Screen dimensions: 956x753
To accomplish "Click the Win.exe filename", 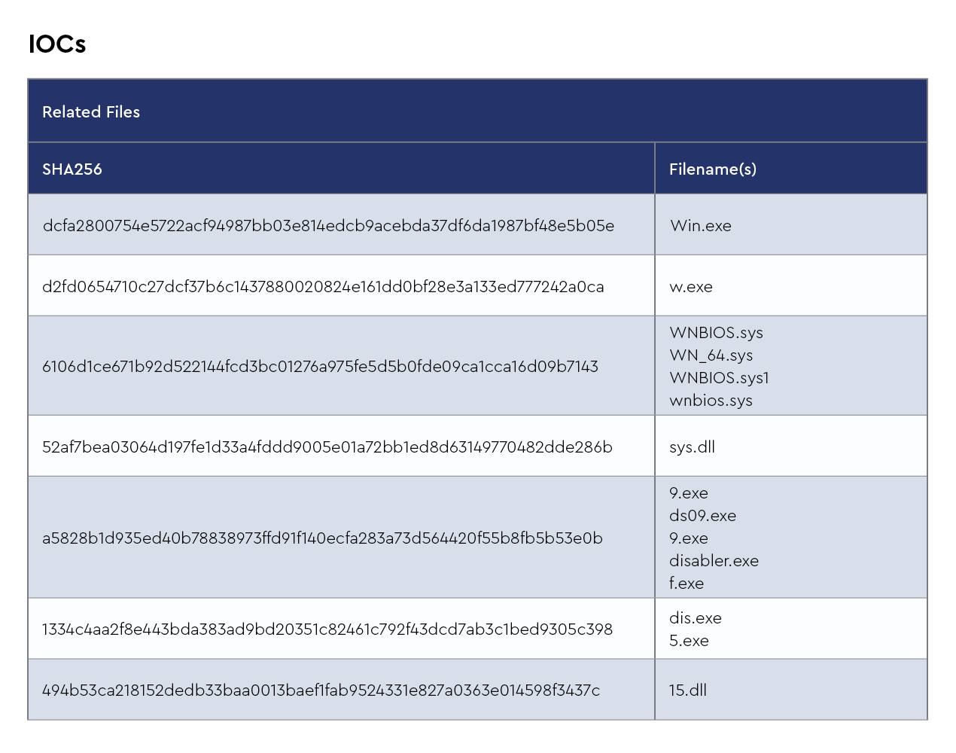I will click(700, 226).
